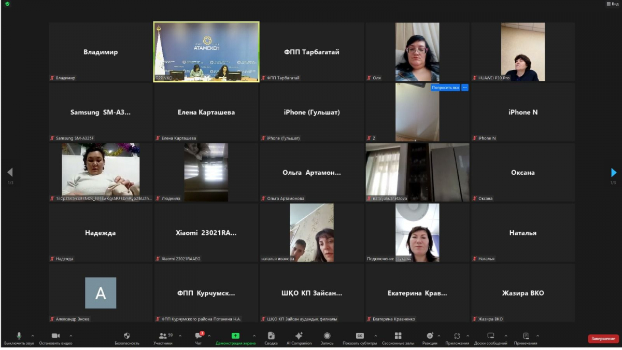Open three-dots menu on Z tile

[465, 88]
